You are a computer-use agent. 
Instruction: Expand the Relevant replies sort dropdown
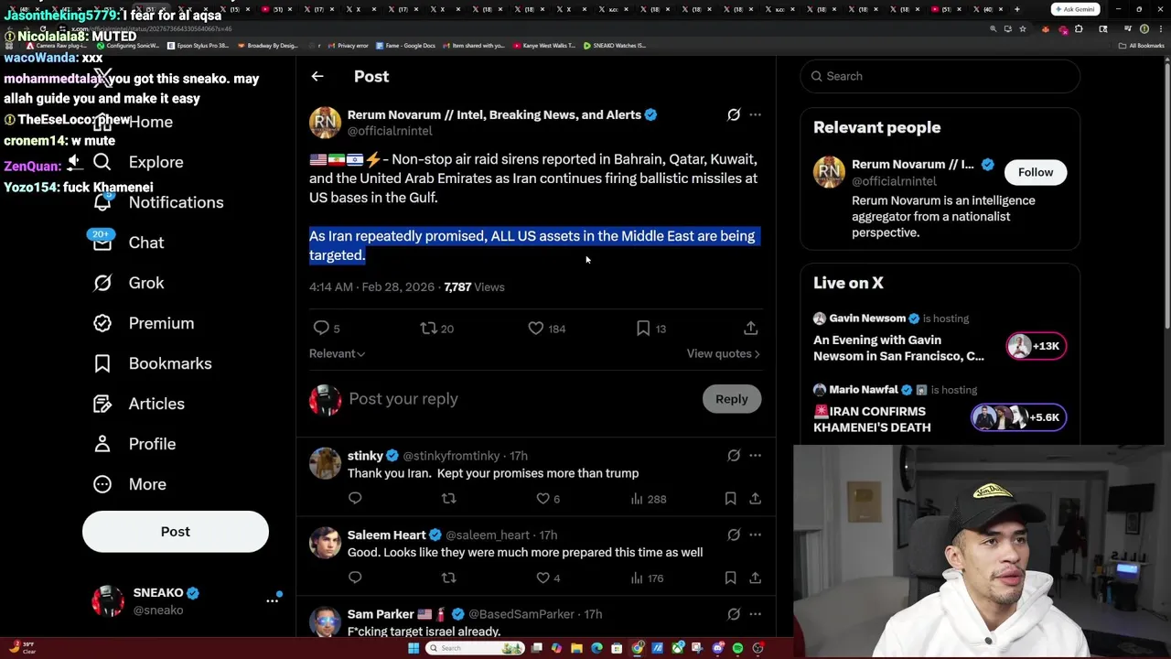click(x=337, y=353)
